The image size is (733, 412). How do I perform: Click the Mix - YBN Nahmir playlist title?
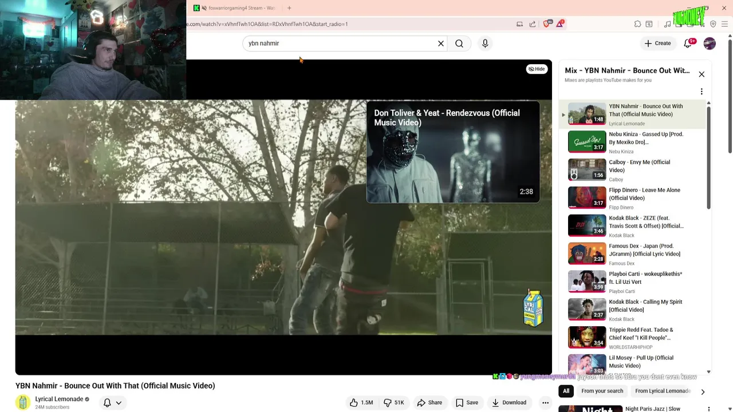tap(627, 70)
